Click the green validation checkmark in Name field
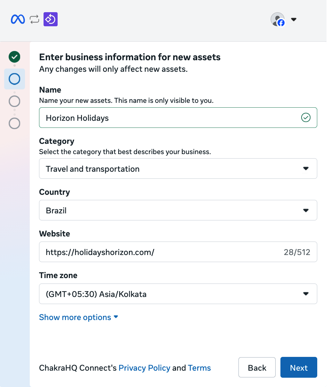Viewport: 331px width, 387px height. (x=306, y=118)
